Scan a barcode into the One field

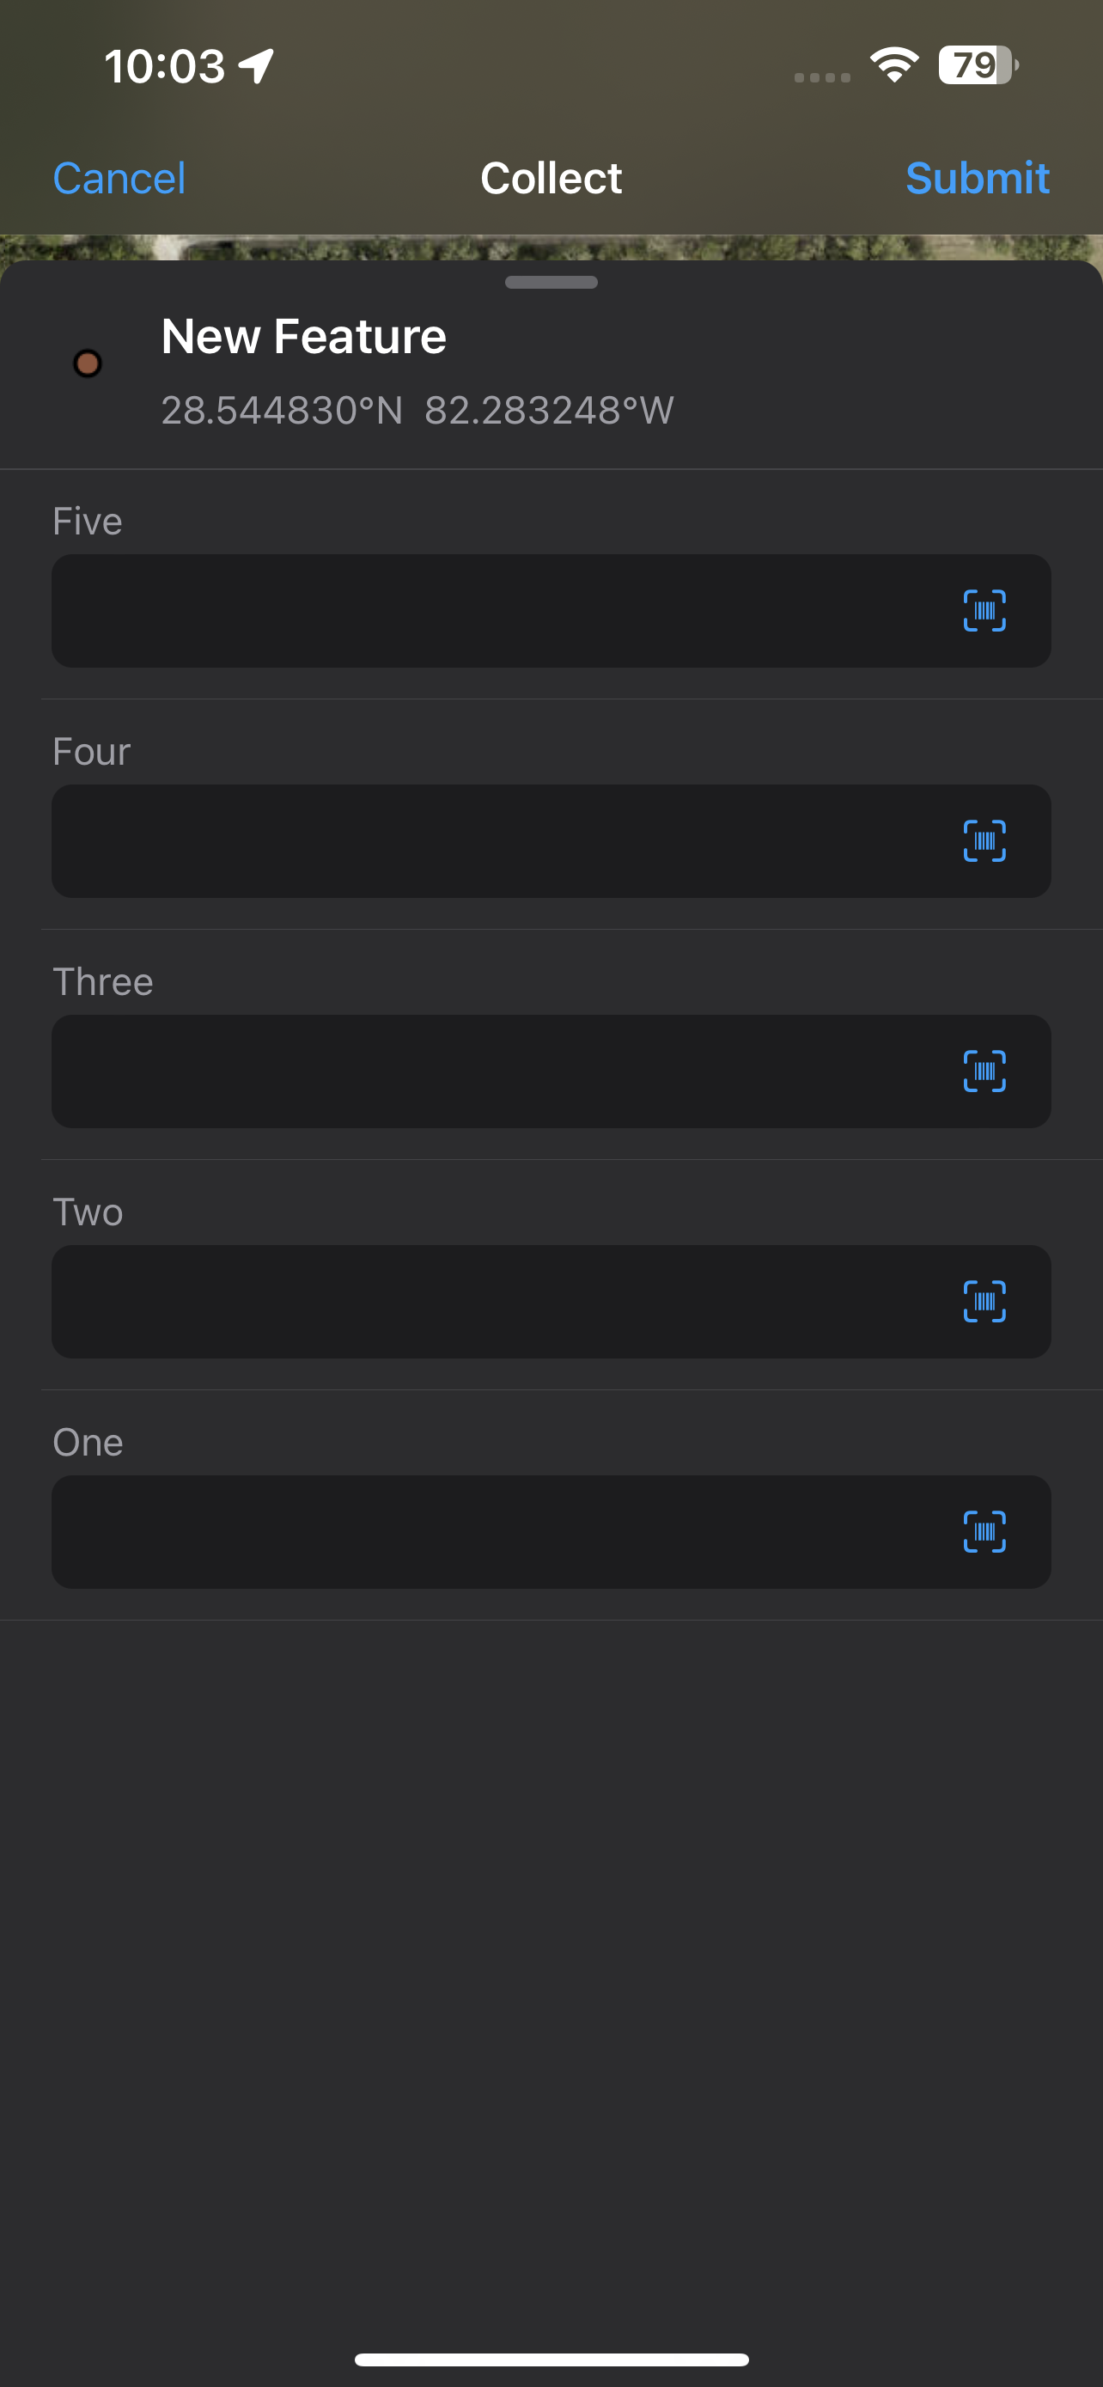click(x=984, y=1533)
